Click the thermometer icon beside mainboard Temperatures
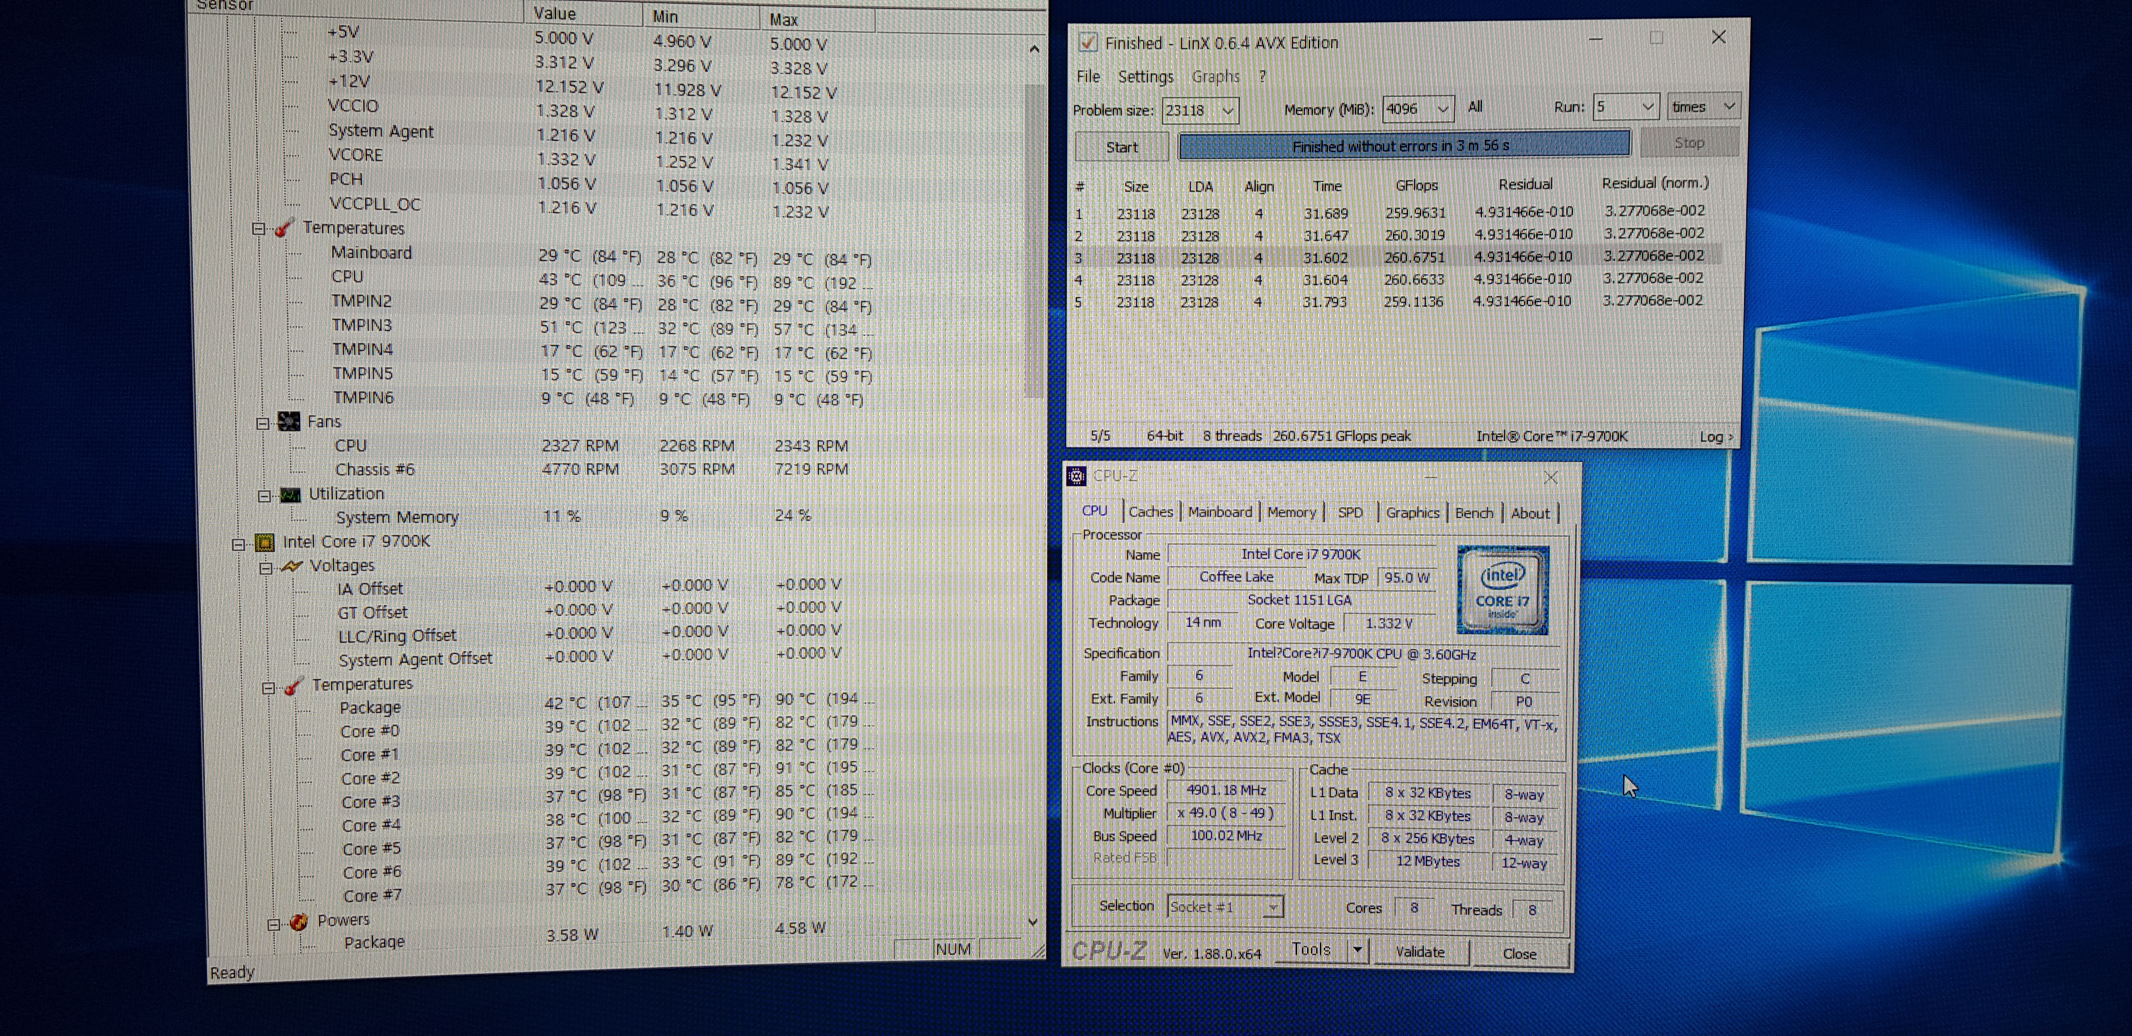Screen dimensions: 2132x1036 [x=284, y=228]
